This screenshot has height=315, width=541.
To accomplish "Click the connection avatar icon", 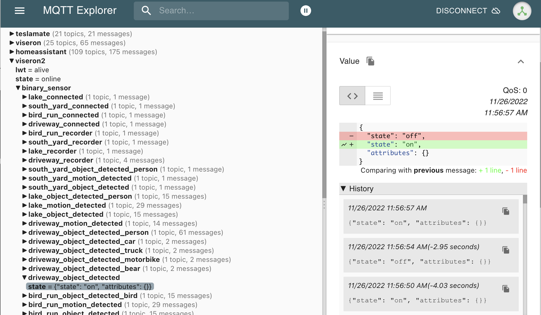I will coord(522,11).
